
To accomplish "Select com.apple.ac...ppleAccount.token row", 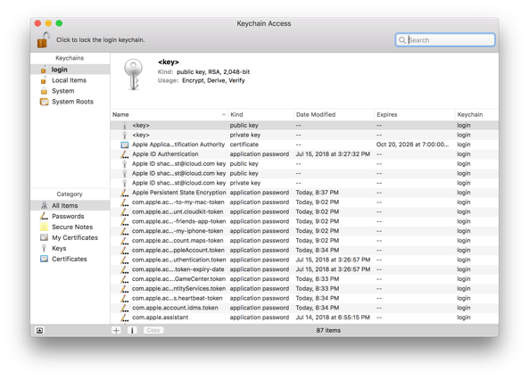I will pyautogui.click(x=304, y=250).
